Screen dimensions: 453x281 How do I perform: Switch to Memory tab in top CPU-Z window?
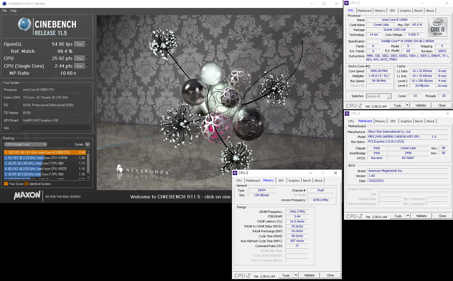[380, 11]
